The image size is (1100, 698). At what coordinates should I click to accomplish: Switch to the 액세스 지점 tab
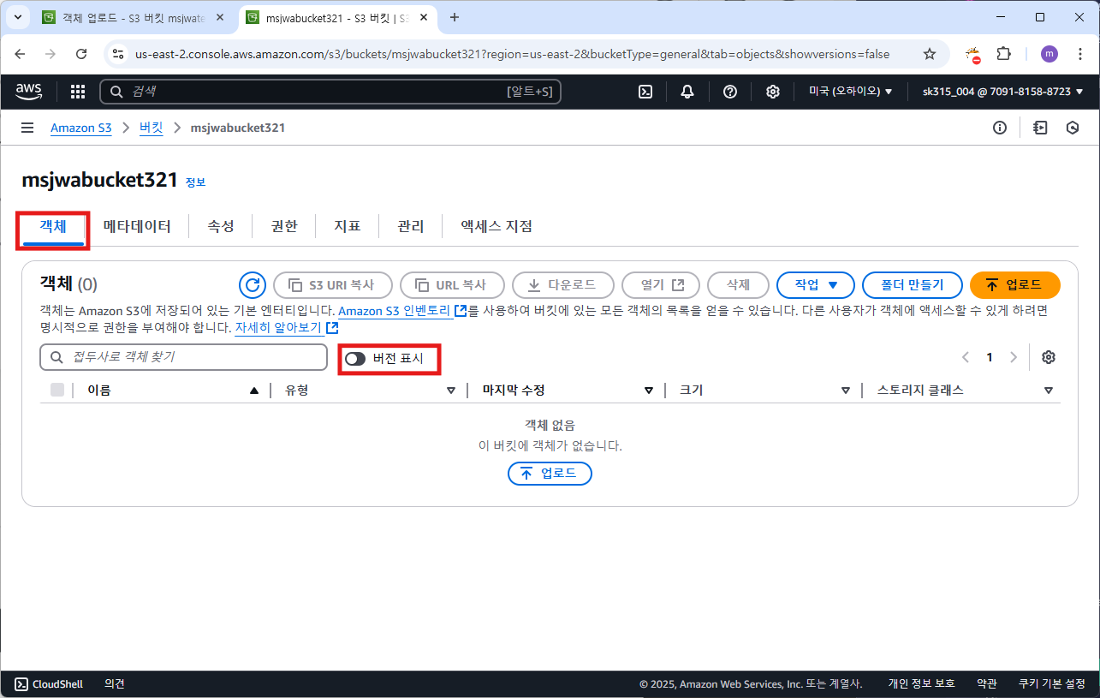(x=496, y=227)
